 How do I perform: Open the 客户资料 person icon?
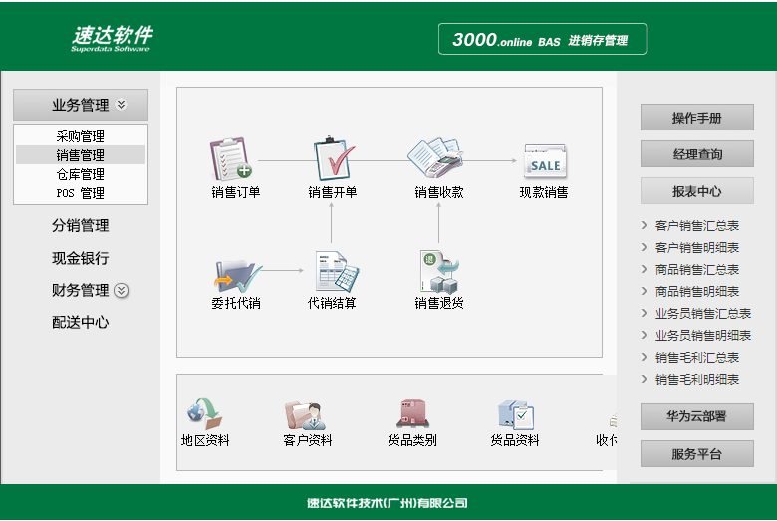point(305,415)
